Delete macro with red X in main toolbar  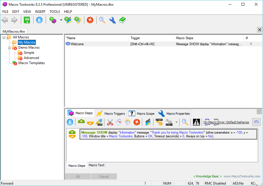(90, 20)
